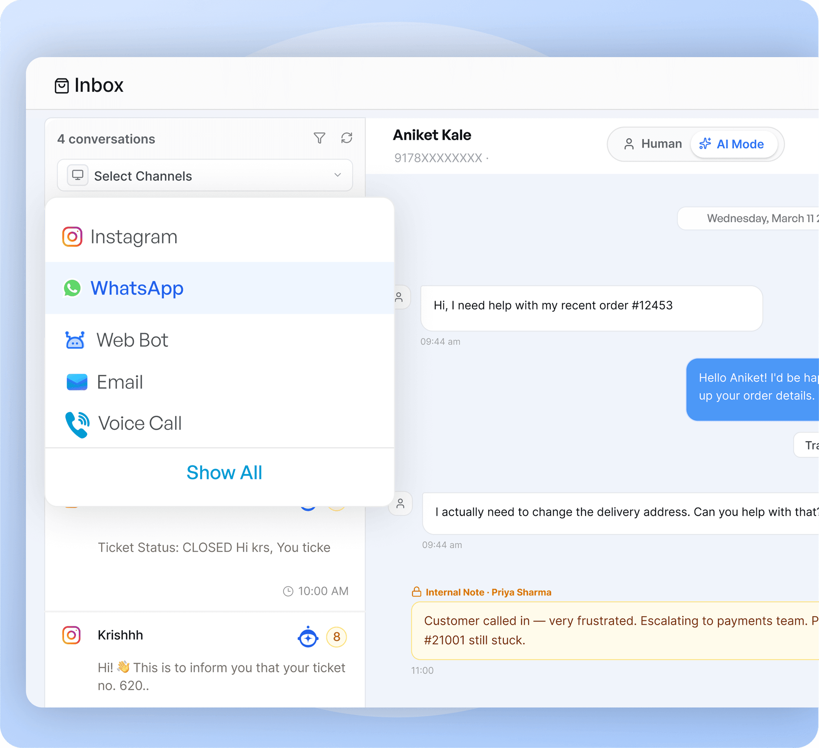Viewport: 819px width, 748px height.
Task: Open the conversation filter funnel icon
Action: (319, 138)
